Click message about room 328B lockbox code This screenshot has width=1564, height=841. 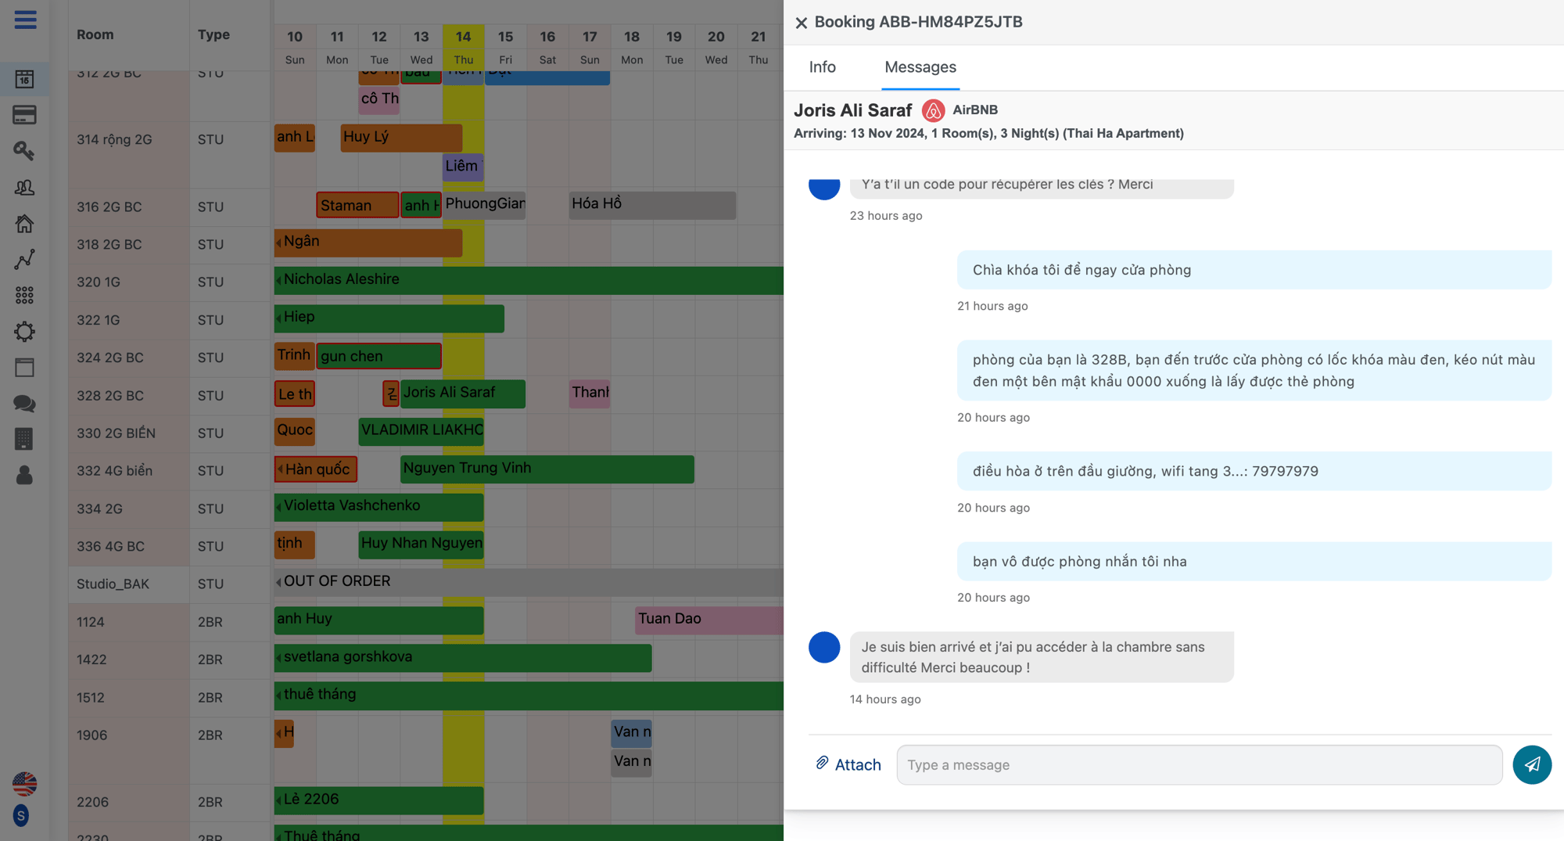(x=1254, y=370)
